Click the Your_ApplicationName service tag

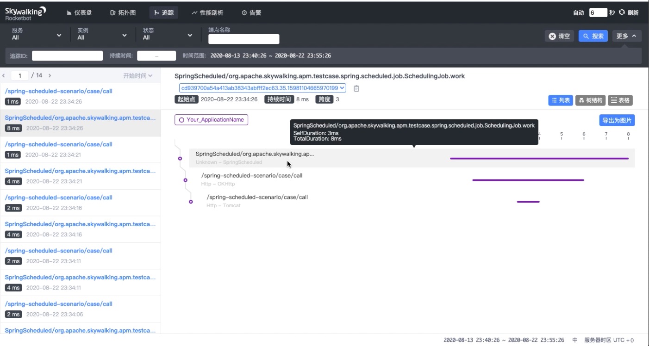(211, 120)
